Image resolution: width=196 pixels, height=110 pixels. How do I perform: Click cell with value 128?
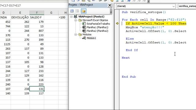37,67
